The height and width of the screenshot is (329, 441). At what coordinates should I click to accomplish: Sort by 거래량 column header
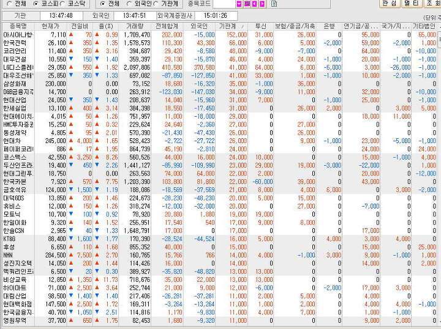[134, 26]
